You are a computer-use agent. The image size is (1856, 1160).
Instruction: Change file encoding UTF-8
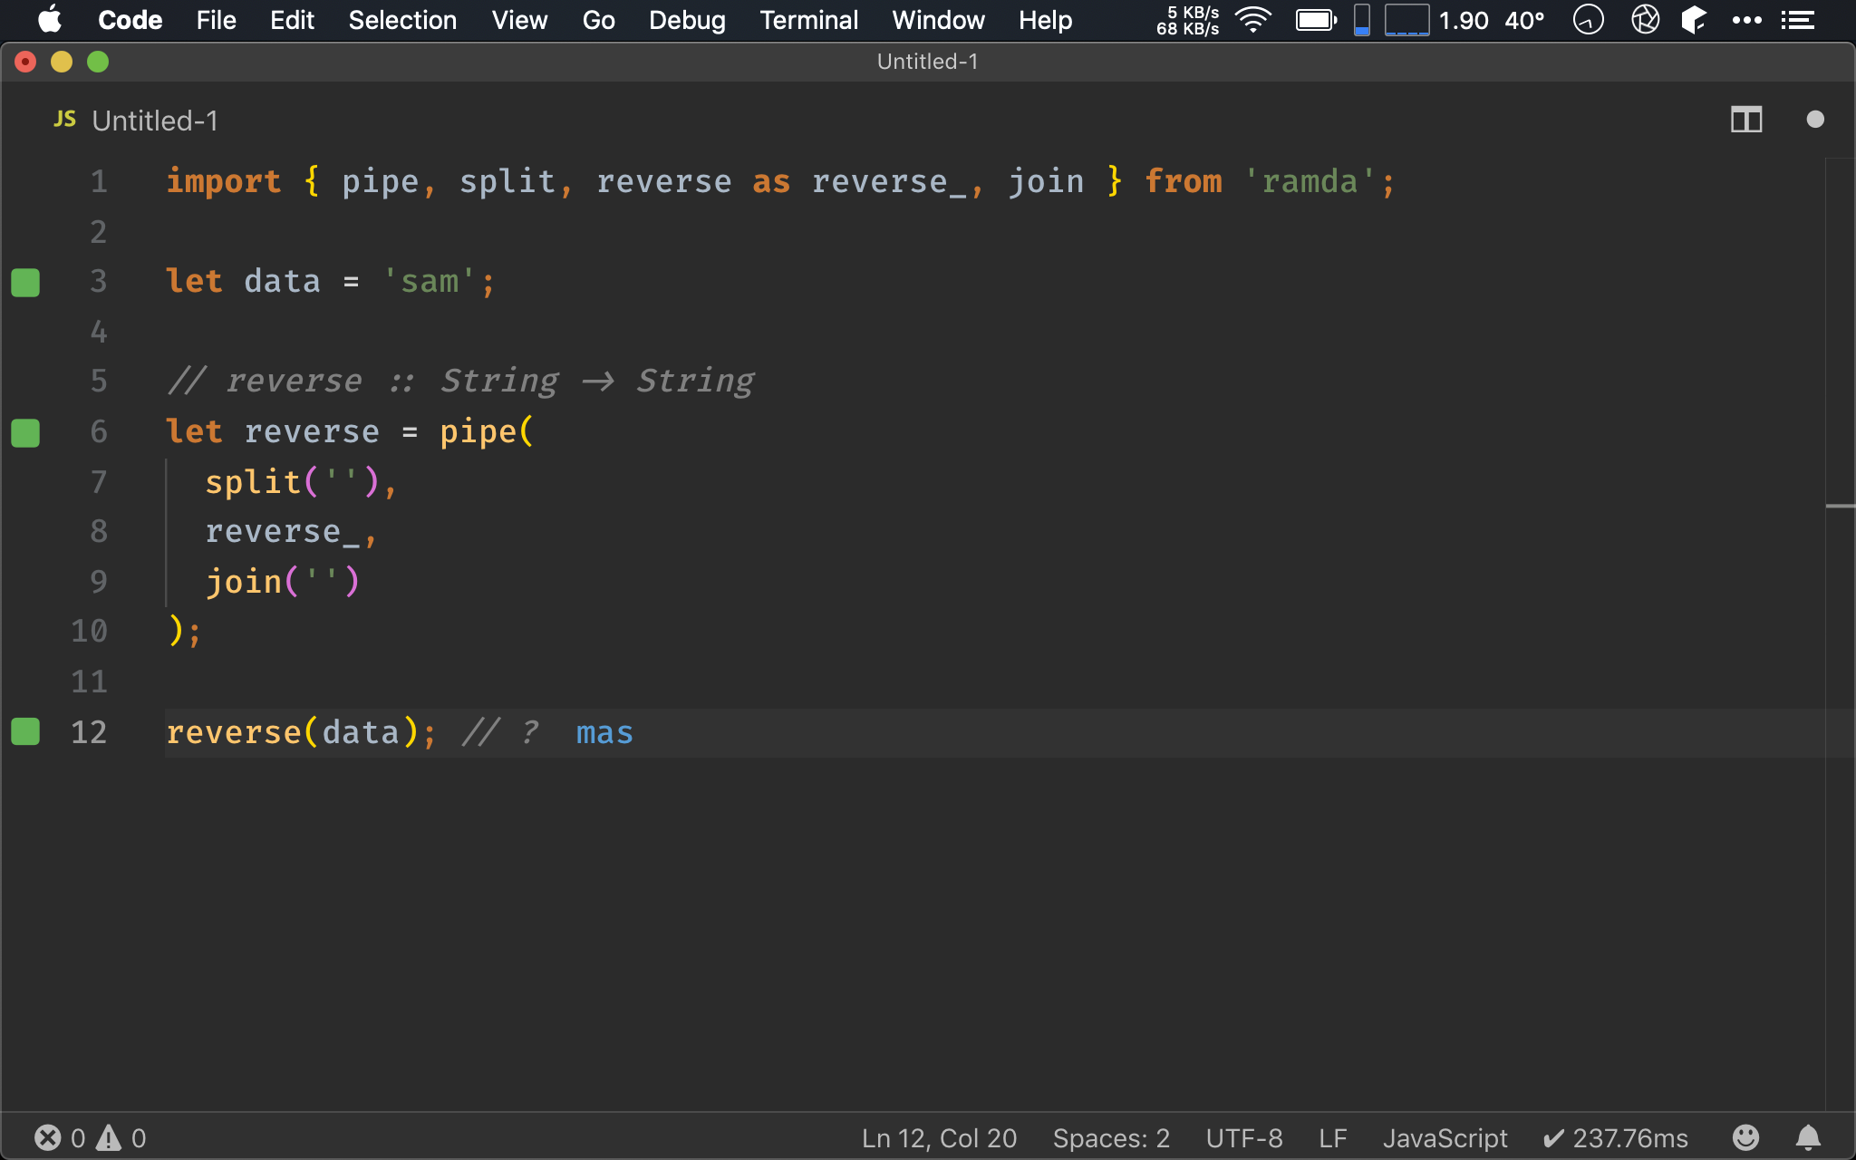1244,1137
